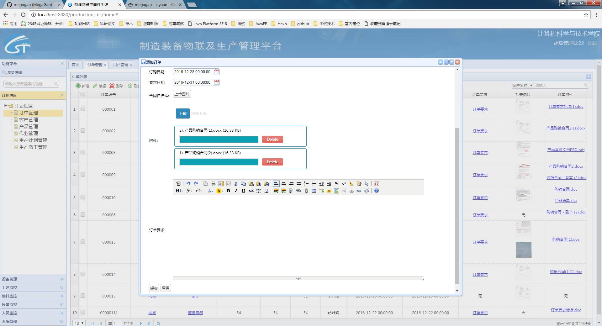Click the blue 上传 button
This screenshot has height=326, width=602.
coord(183,113)
